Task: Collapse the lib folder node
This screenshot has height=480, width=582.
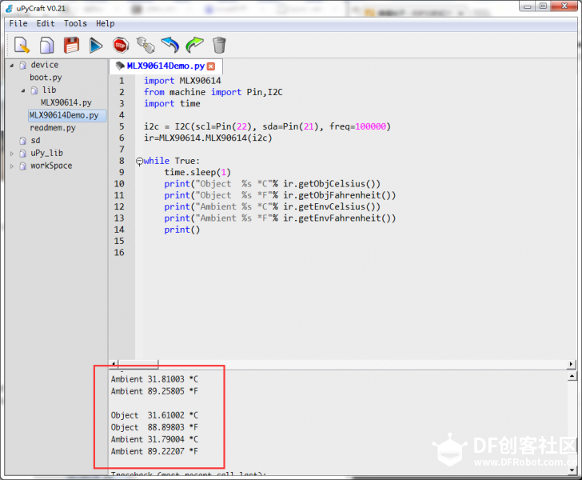Action: point(23,90)
